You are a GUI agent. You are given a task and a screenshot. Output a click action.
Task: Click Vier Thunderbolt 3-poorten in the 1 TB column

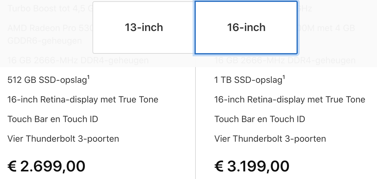coord(270,139)
